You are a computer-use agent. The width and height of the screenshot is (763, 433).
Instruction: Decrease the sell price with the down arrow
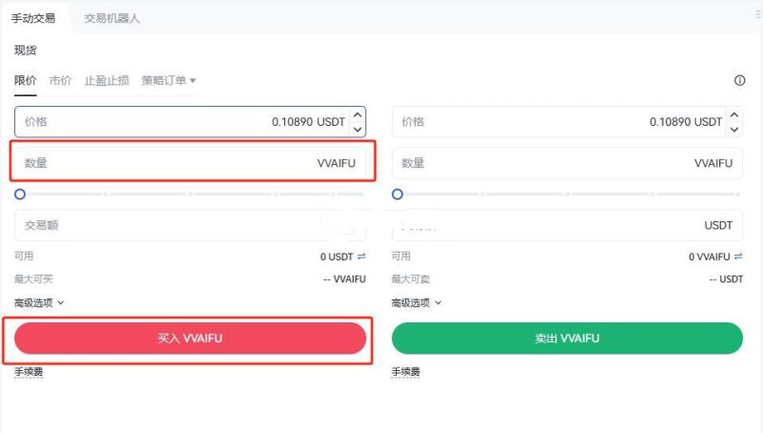734,129
